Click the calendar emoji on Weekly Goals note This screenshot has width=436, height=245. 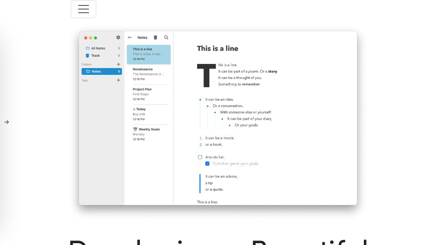point(135,129)
